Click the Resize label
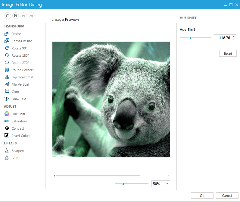This screenshot has width=240, height=202. point(16,34)
